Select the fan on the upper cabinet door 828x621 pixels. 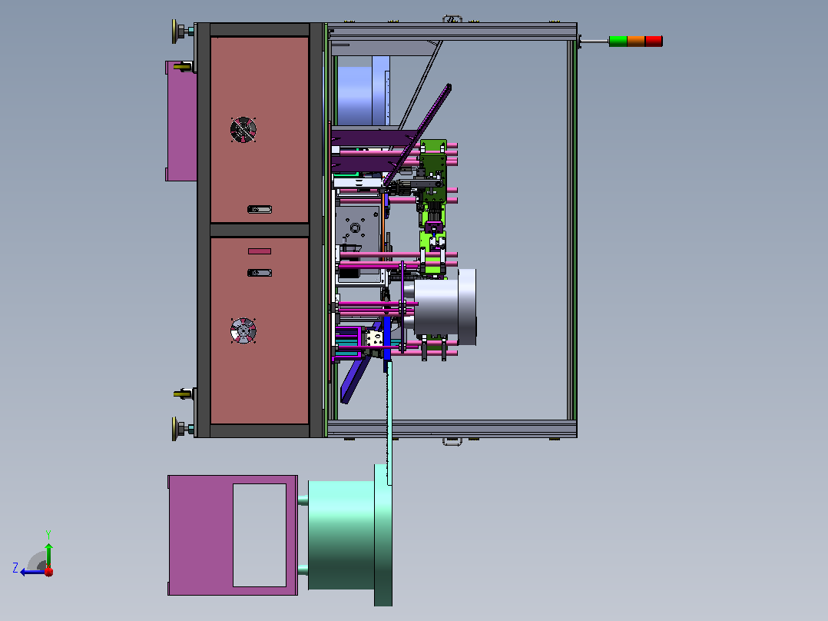click(243, 129)
